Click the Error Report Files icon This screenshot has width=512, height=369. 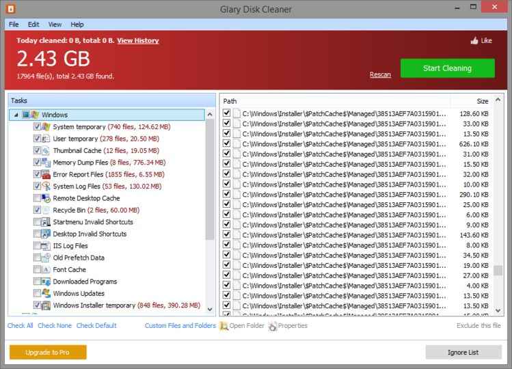(x=46, y=174)
